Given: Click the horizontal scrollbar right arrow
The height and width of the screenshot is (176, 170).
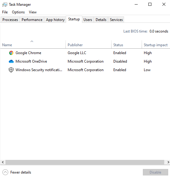Looking at the screenshot, I should [x=168, y=162].
